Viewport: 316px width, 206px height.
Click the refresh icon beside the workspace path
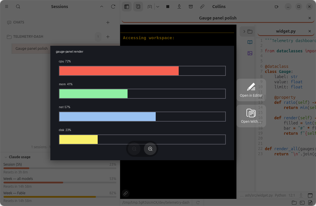198,203
